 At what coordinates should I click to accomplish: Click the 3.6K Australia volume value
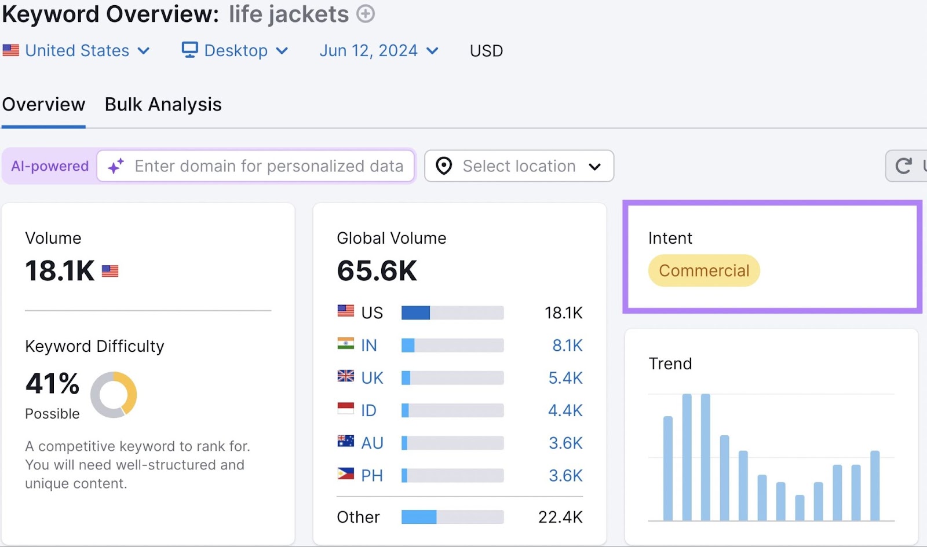(x=565, y=443)
